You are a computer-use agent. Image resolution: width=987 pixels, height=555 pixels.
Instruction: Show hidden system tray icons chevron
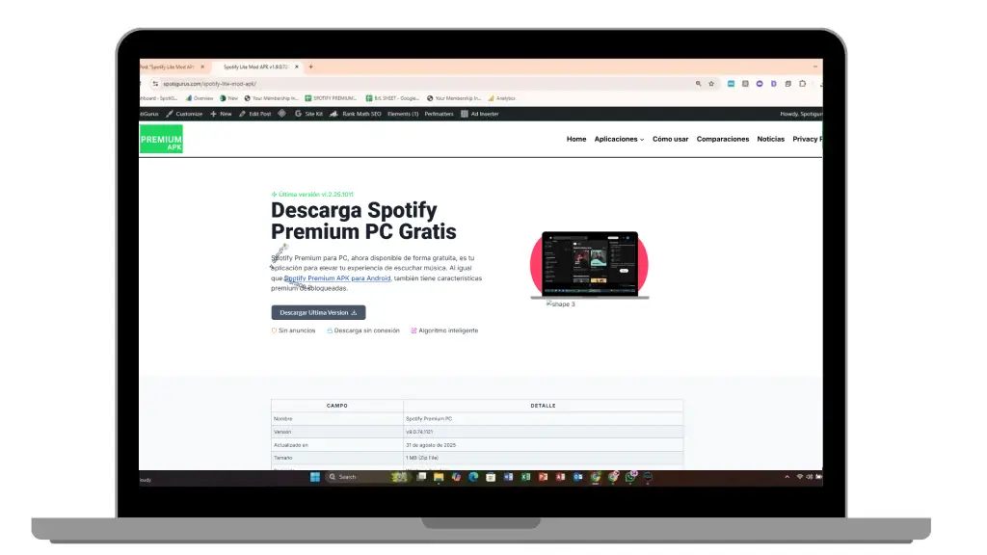tap(787, 477)
